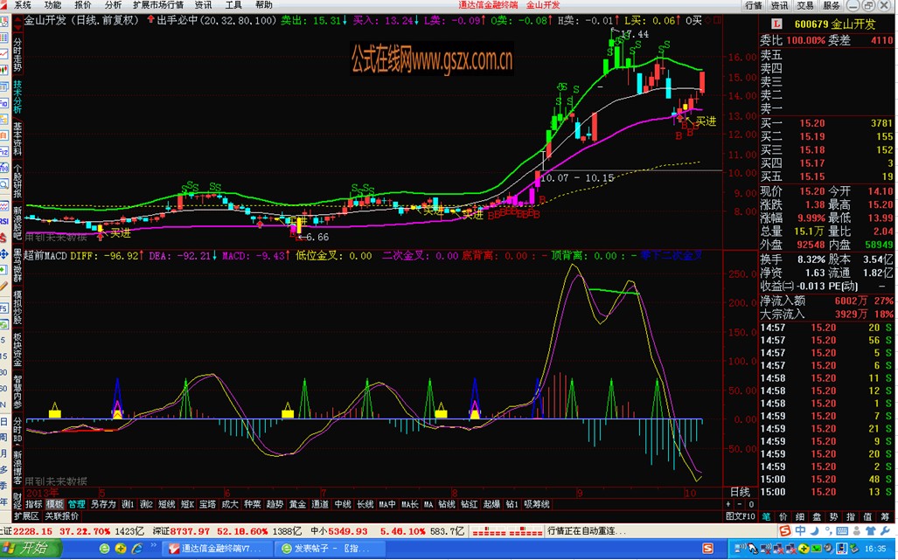Switch to 基本资料 side tab
This screenshot has height=560, width=898.
pos(17,139)
